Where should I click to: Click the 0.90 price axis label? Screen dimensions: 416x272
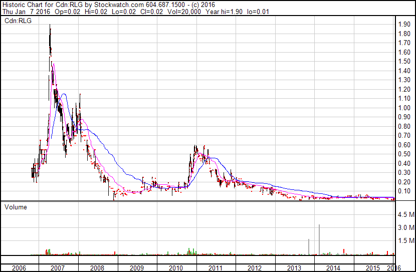click(x=404, y=117)
